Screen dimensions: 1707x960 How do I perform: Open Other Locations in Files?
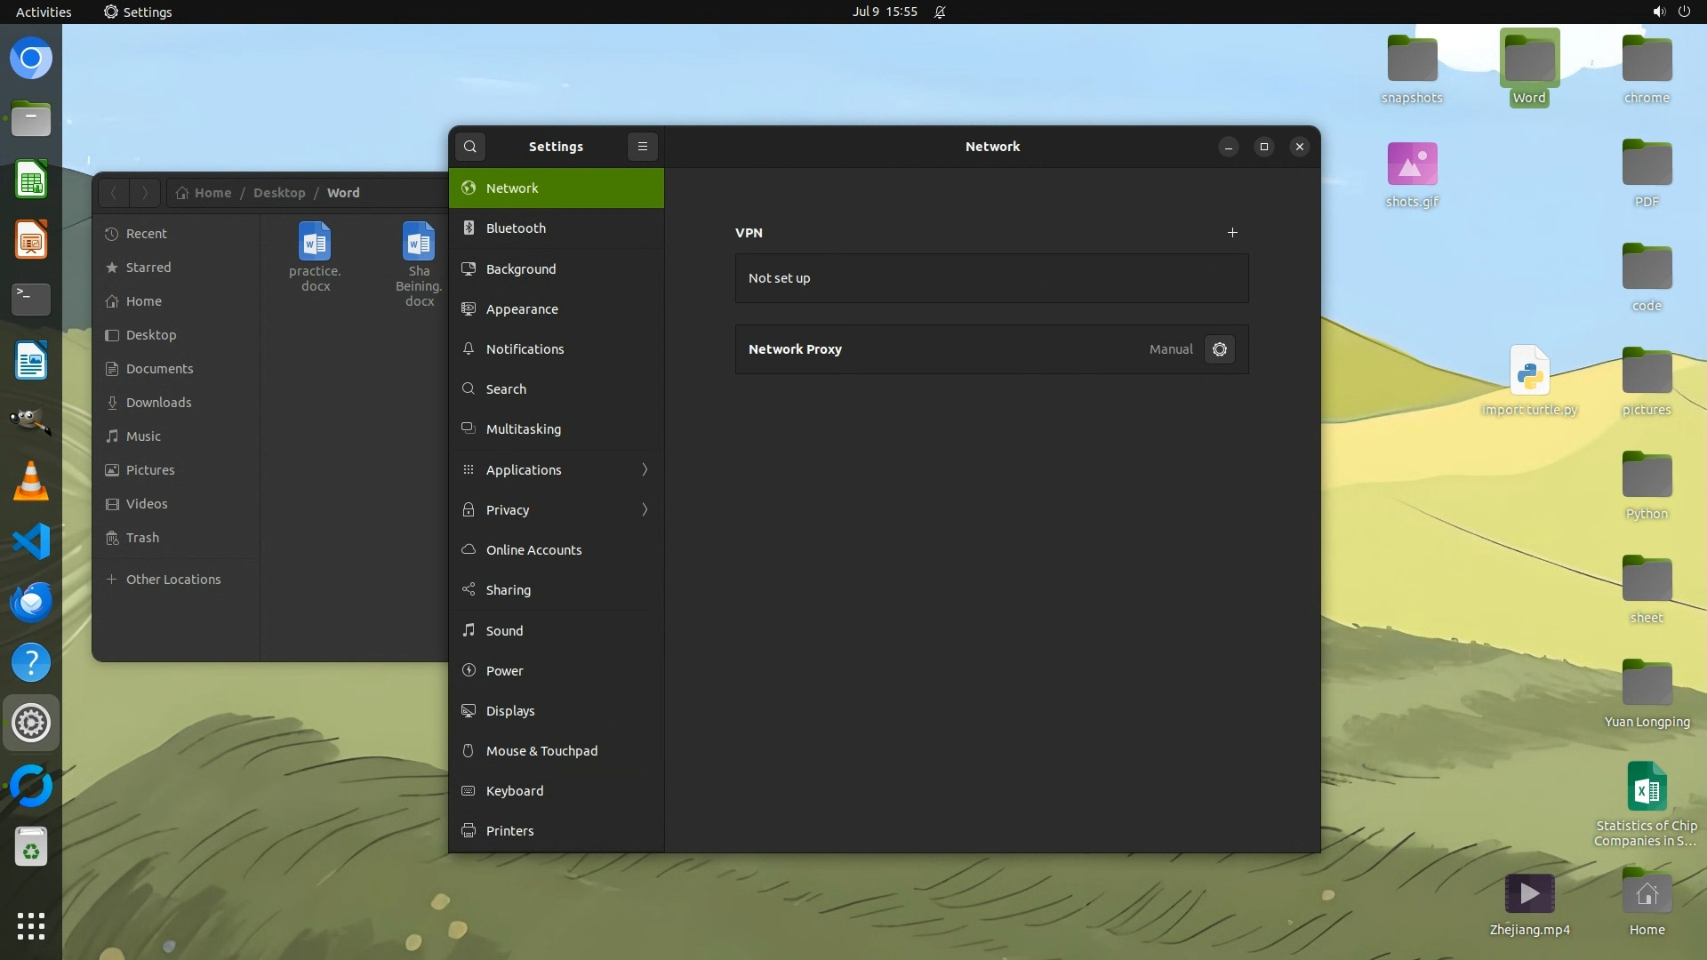[172, 580]
